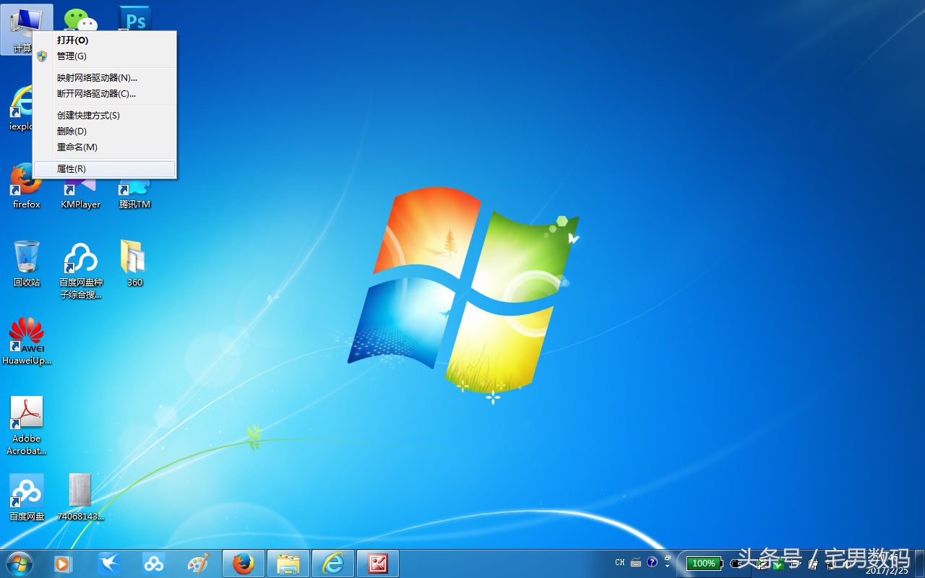925x578 pixels.
Task: Select the 回收站 recycle bin icon
Action: click(27, 264)
